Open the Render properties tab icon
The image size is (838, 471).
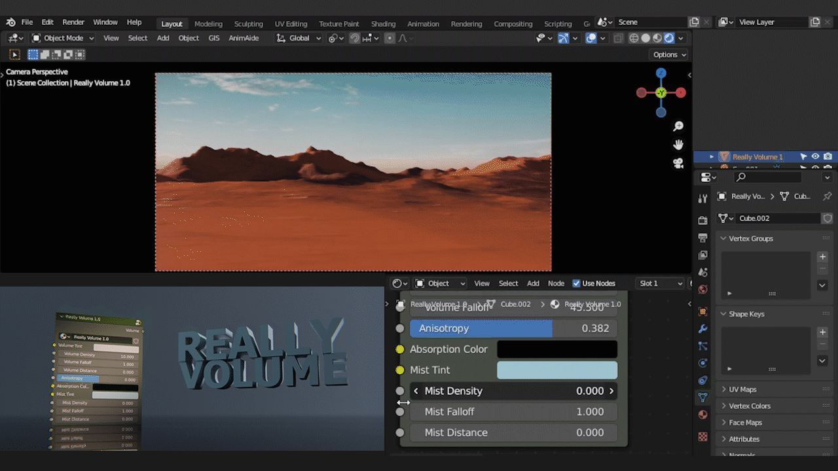702,220
